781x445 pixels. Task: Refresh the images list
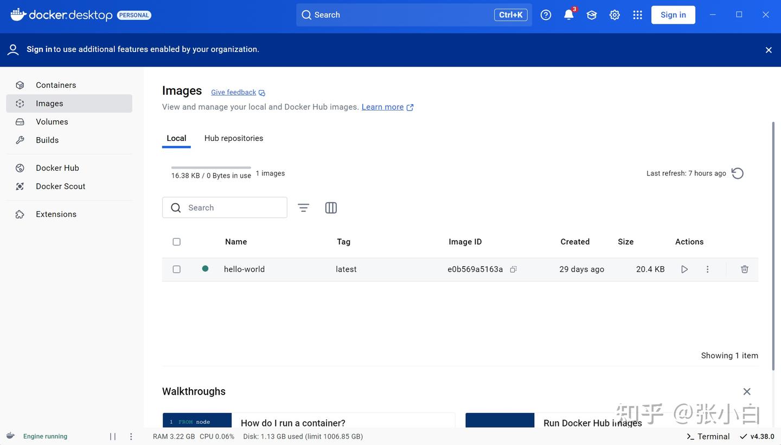coord(738,173)
